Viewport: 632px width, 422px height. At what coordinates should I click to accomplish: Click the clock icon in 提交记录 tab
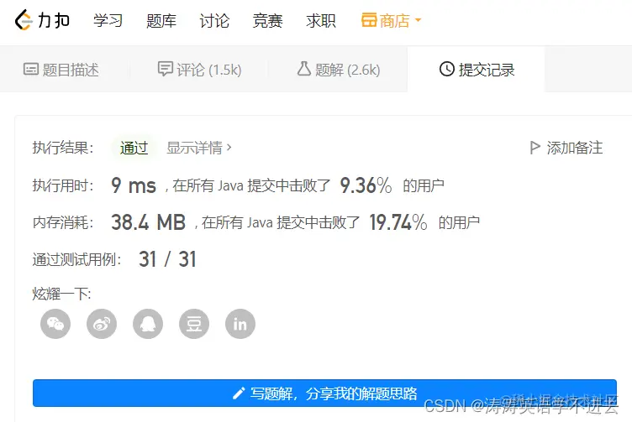point(446,69)
